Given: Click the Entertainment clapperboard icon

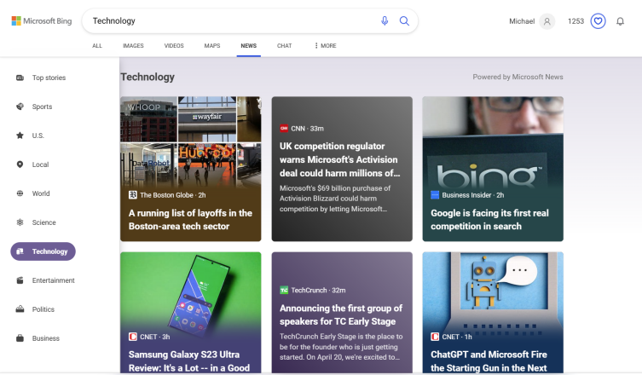Looking at the screenshot, I should coord(20,280).
